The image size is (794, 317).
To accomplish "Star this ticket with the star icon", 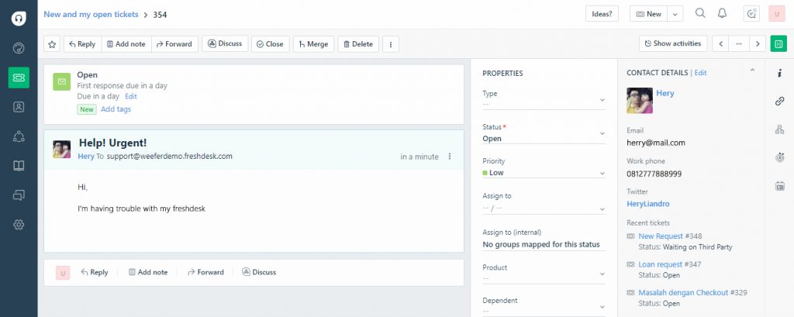I will tap(52, 44).
